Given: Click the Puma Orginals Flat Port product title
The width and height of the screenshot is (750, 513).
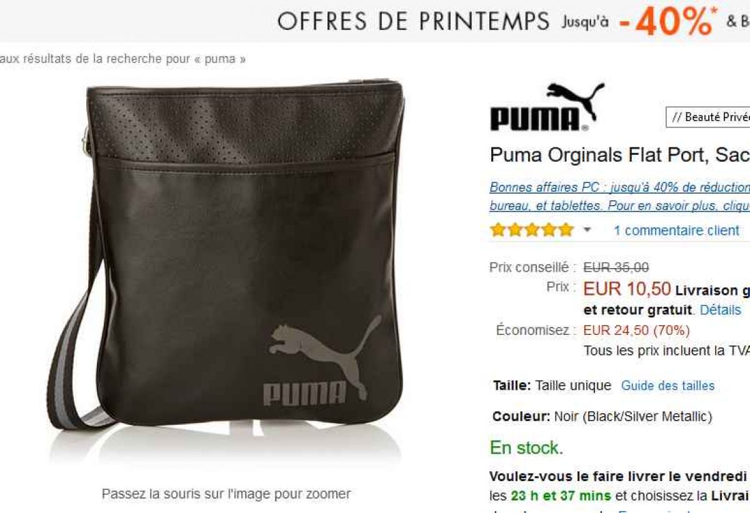Looking at the screenshot, I should (620, 155).
